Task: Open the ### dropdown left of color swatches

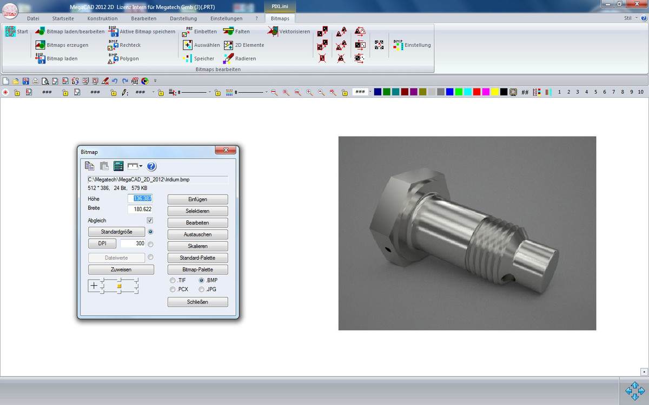Action: point(370,92)
